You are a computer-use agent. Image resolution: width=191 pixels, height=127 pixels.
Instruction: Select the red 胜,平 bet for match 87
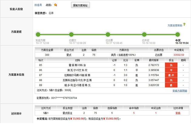coord(171,75)
